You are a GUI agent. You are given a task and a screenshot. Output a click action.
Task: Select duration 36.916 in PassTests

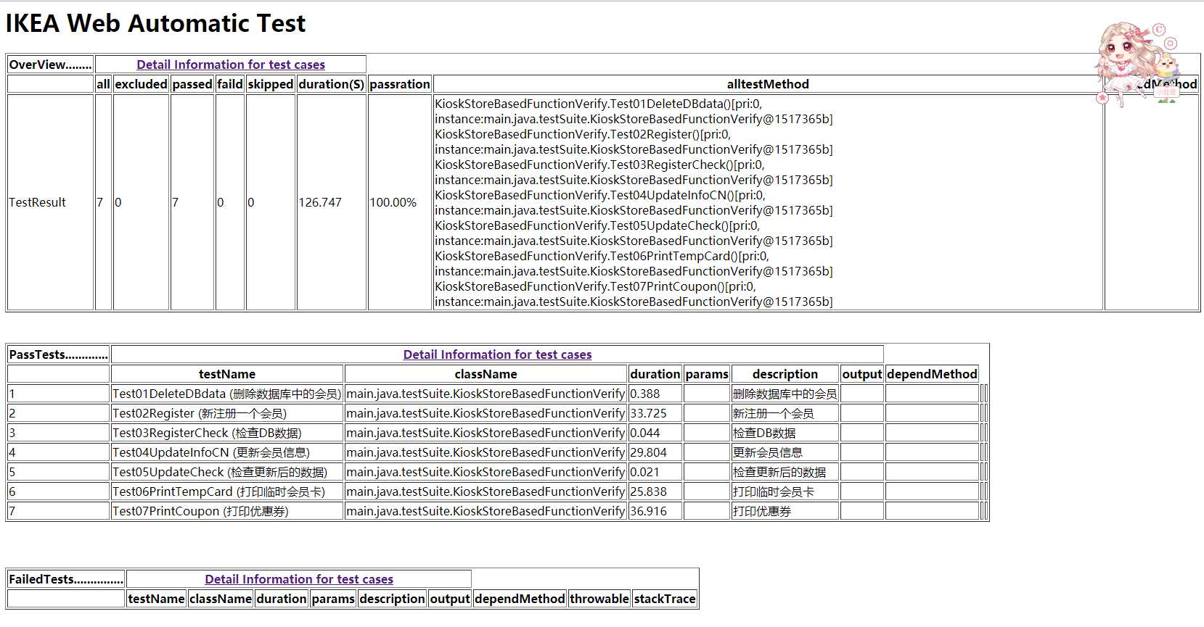coord(655,511)
